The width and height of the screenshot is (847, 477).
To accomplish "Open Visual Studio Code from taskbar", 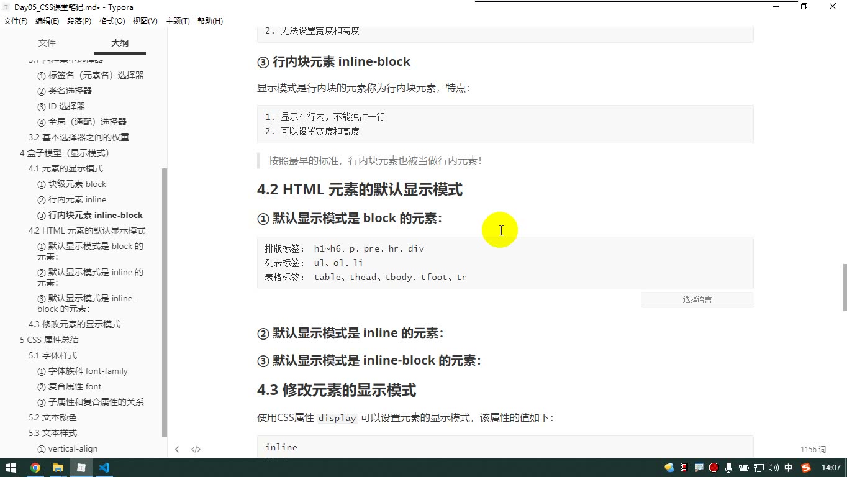I will click(104, 468).
